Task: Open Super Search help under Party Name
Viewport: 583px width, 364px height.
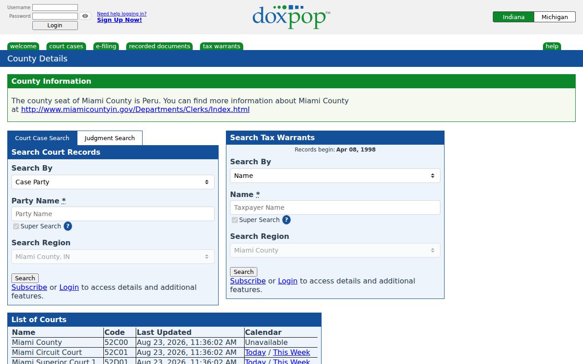Action: tap(67, 226)
